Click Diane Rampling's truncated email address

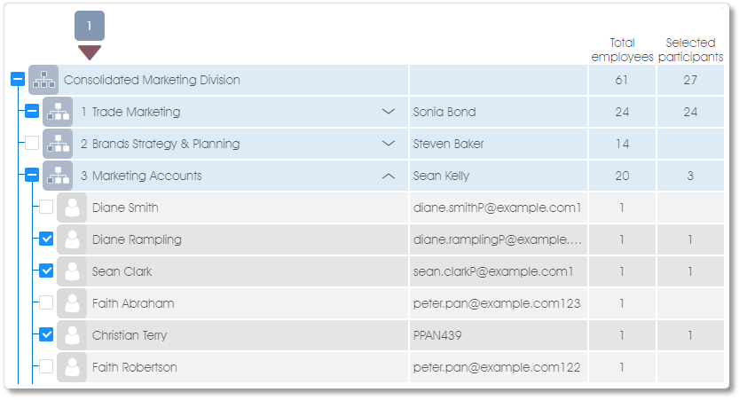click(497, 239)
